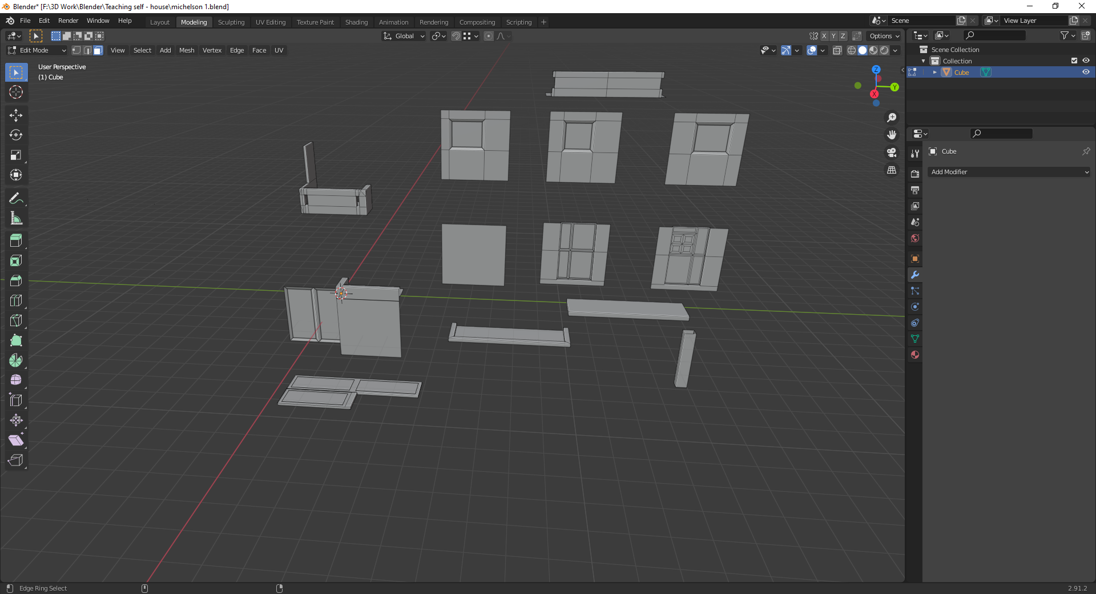Open the Mesh menu

(x=187, y=51)
